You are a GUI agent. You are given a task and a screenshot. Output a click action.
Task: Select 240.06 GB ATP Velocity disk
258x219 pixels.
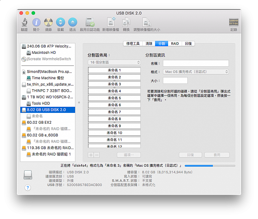point(48,46)
